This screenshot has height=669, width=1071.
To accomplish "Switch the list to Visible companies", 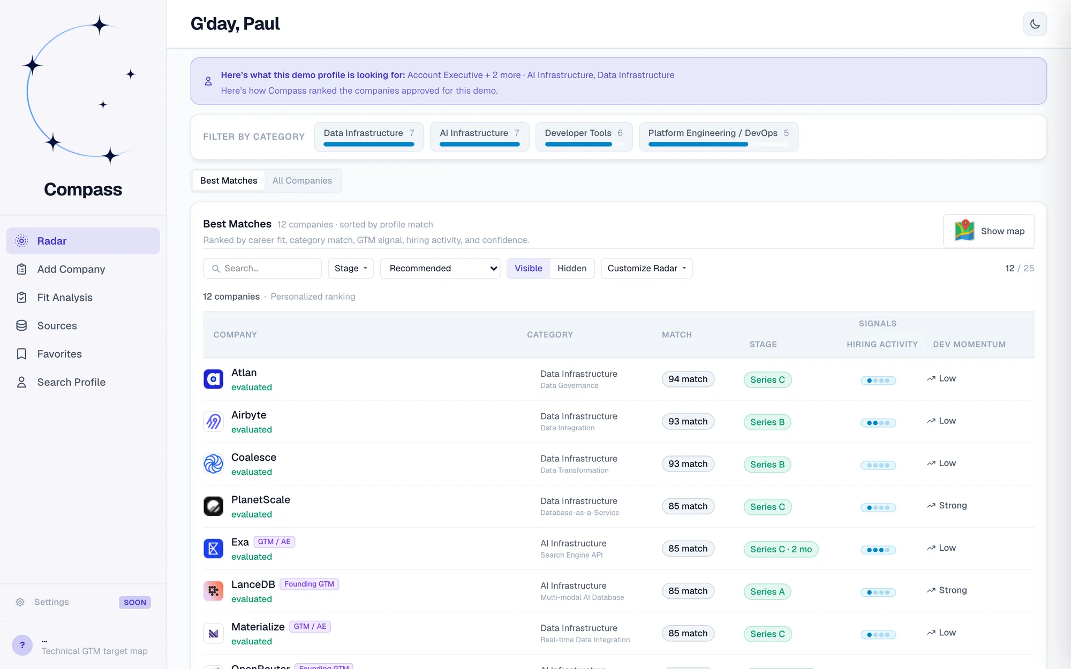I will coord(528,268).
